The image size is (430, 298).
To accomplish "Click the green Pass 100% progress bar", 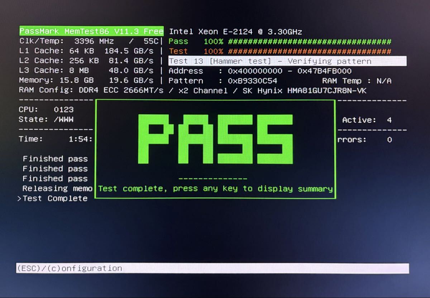I will tap(280, 41).
